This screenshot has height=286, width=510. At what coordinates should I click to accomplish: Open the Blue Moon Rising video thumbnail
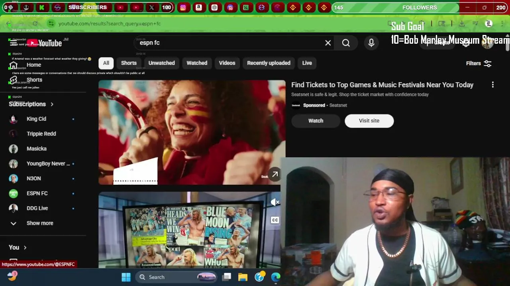189,230
